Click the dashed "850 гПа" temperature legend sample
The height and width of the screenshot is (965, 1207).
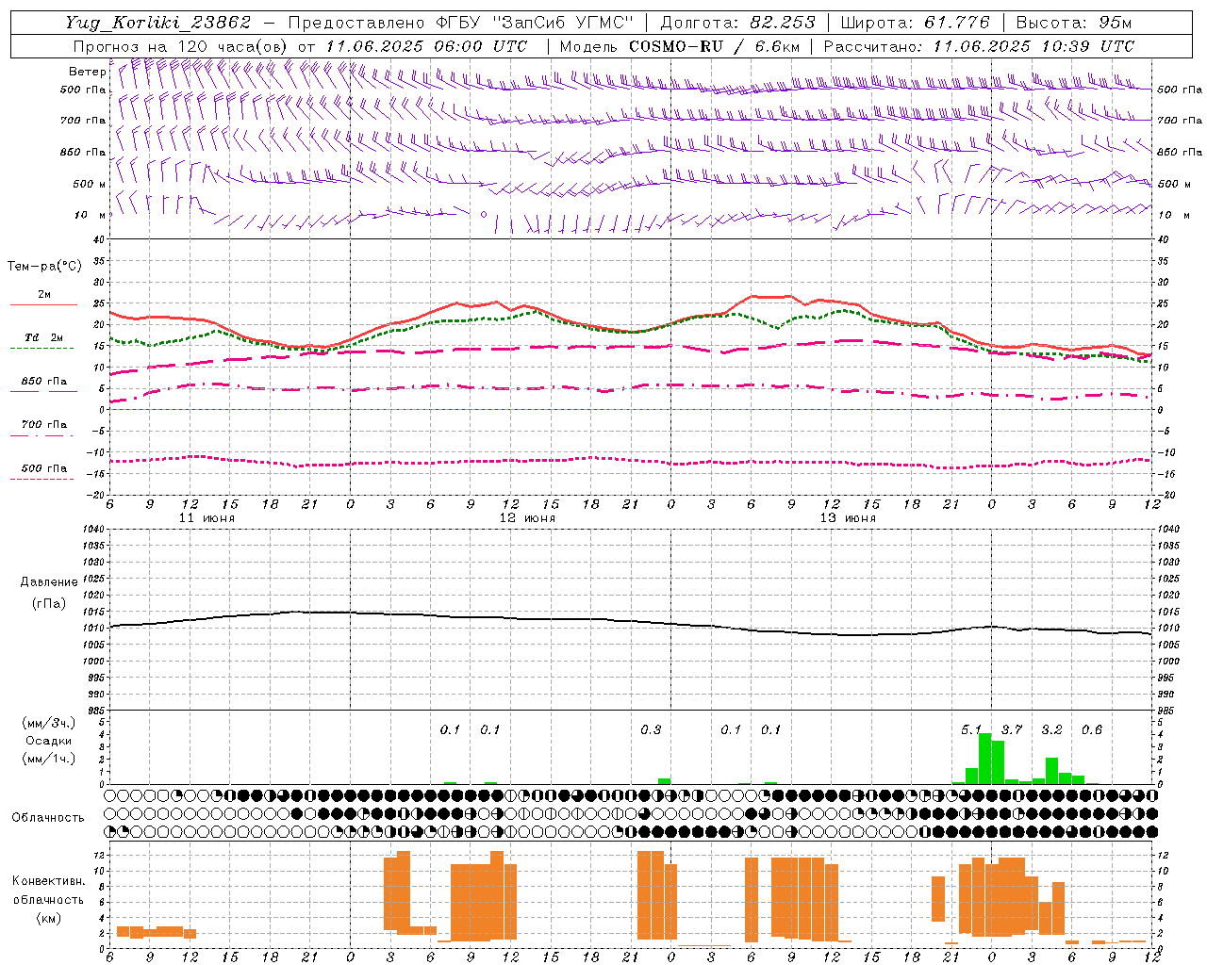[41, 391]
